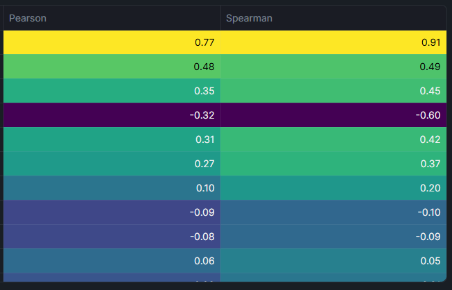
Task: Click the Spearman cell reading 0.42
Action: [431, 139]
